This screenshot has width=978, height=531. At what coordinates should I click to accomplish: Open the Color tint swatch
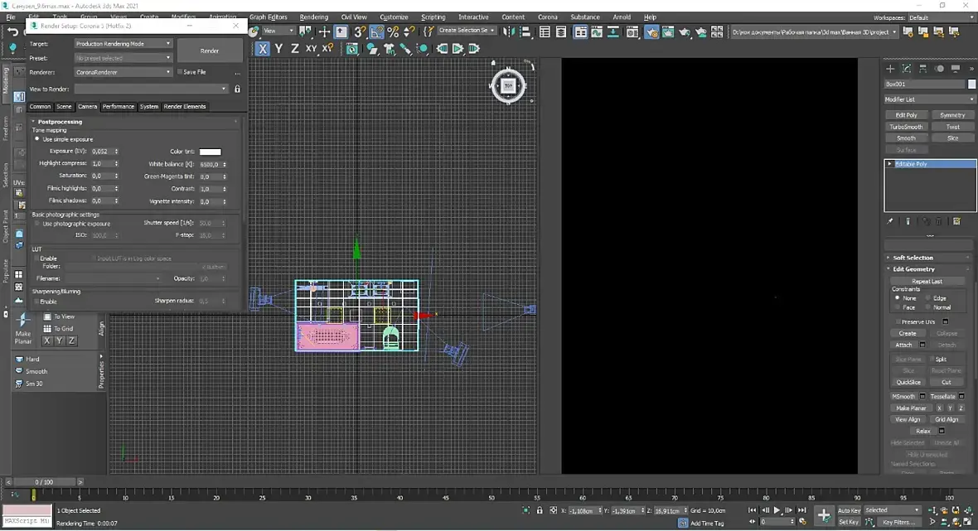point(210,152)
